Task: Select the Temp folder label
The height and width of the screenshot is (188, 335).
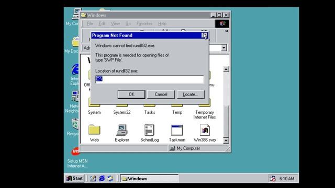Action: point(177,112)
